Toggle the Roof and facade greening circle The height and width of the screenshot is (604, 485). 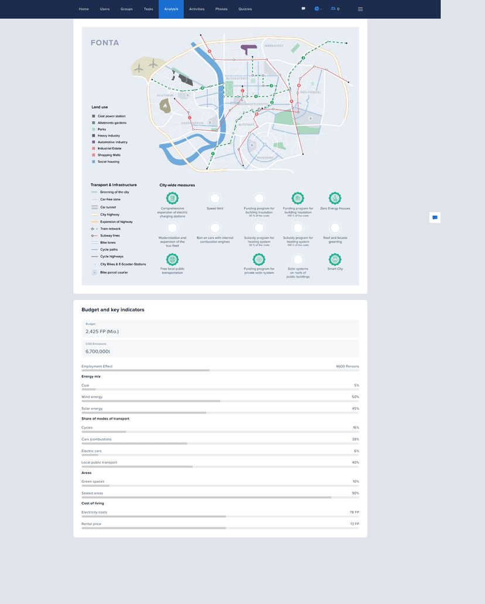(x=335, y=228)
